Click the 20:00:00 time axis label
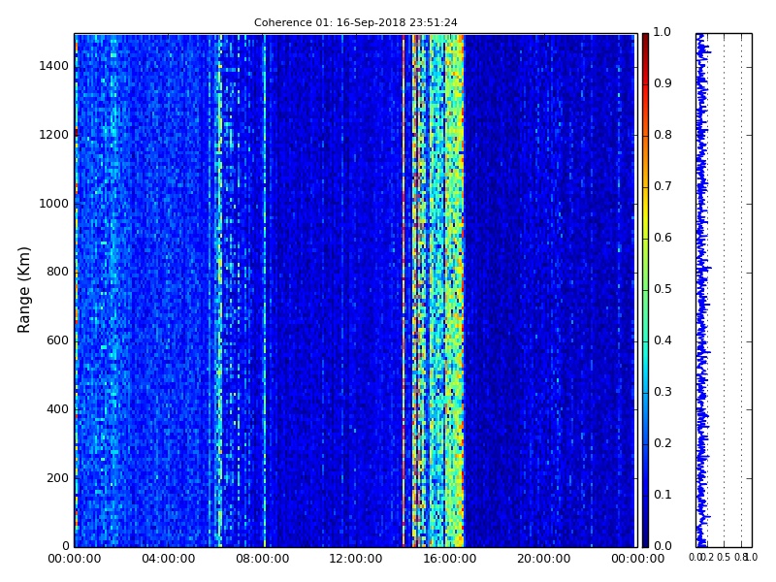776x582 pixels. tap(544, 559)
